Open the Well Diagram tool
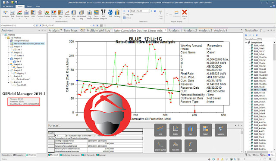Viewport: 276px width, 161px height. pos(103,14)
